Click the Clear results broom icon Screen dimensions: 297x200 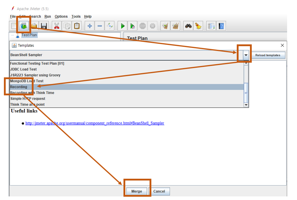(165, 26)
